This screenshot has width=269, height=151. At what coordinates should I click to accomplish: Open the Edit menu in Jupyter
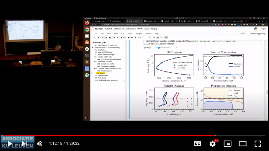pyautogui.click(x=102, y=34)
